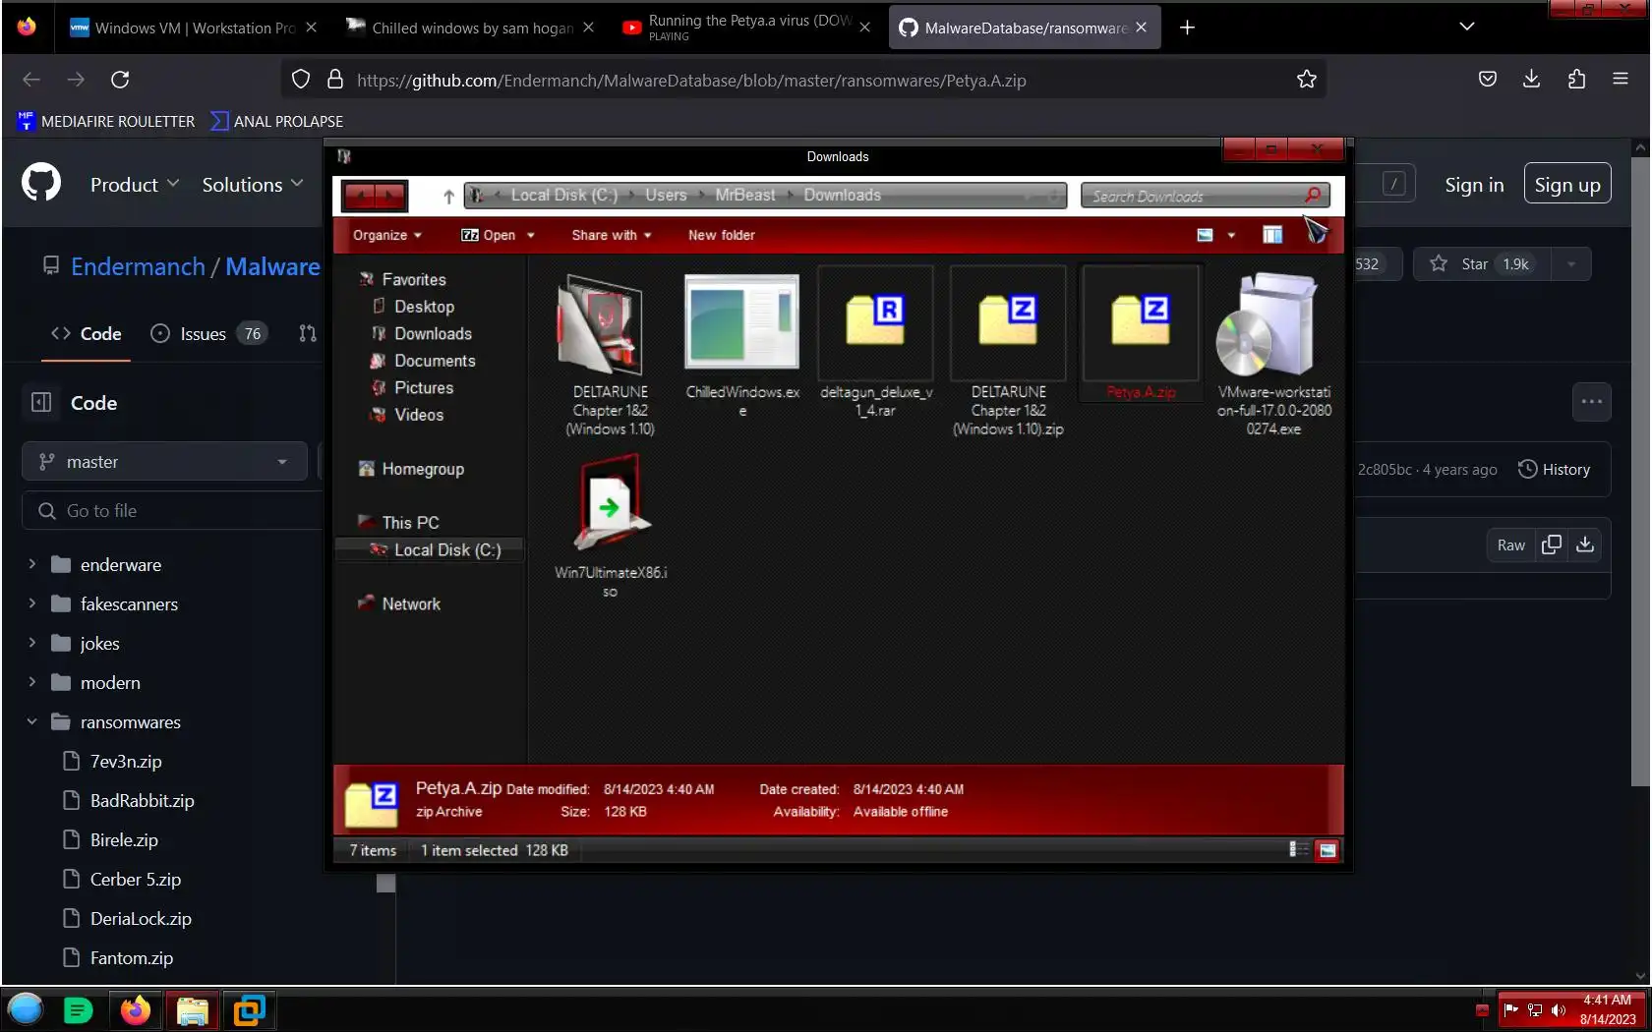Click the Go to file search field
1652x1032 pixels.
tap(172, 511)
